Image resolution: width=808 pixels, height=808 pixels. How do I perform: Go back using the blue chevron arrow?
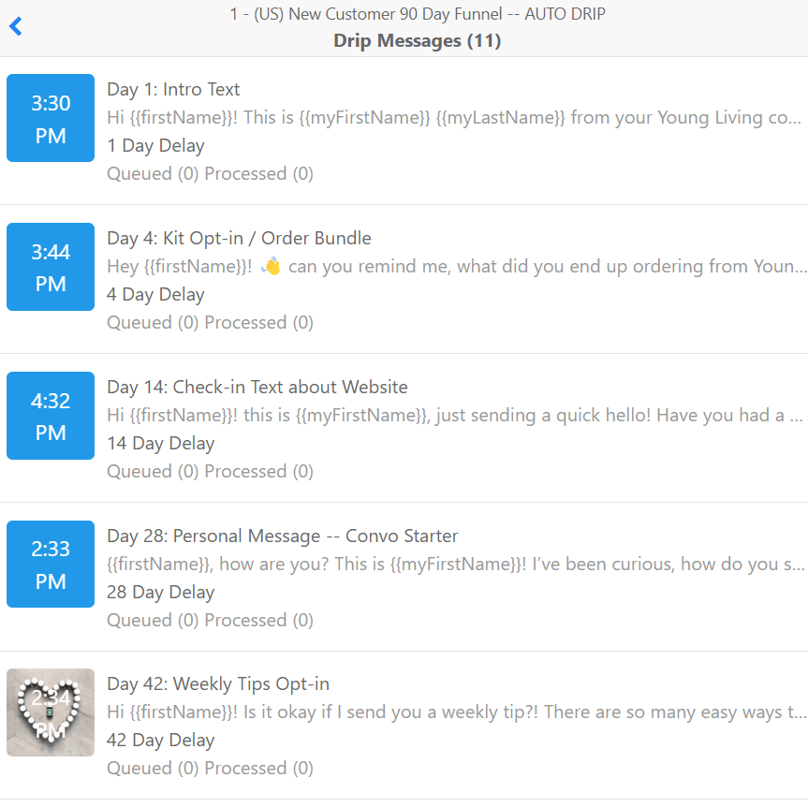(x=16, y=26)
